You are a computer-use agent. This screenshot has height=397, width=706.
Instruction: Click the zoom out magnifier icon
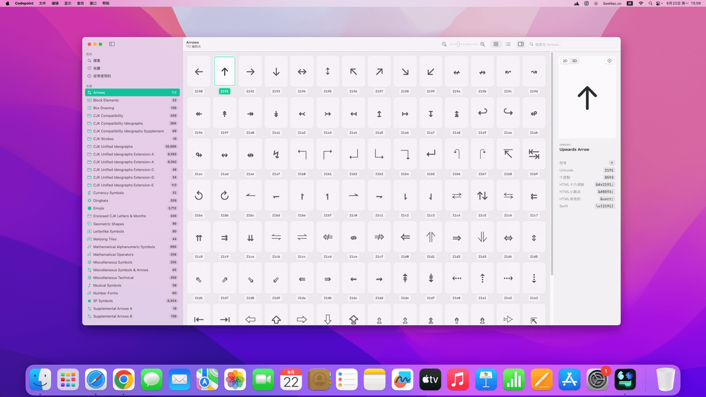point(444,44)
